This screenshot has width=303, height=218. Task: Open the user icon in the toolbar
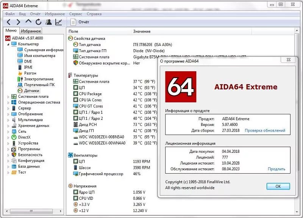click(48, 22)
